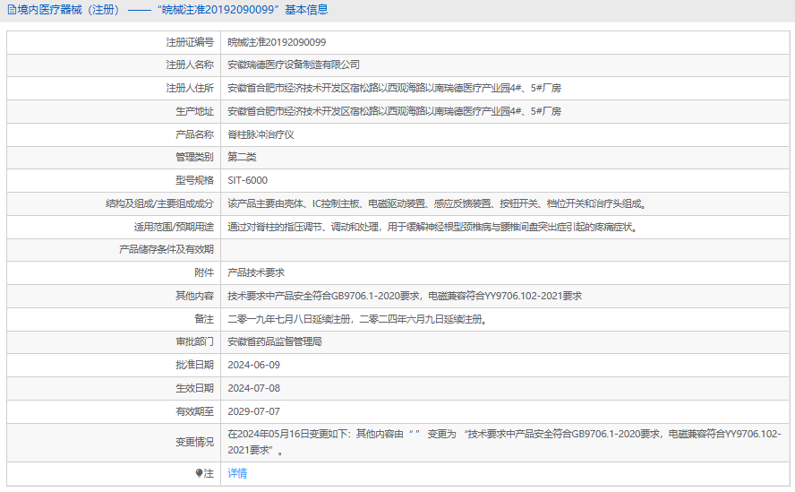
Task: Click the 审批部门 label
Action: pos(194,341)
